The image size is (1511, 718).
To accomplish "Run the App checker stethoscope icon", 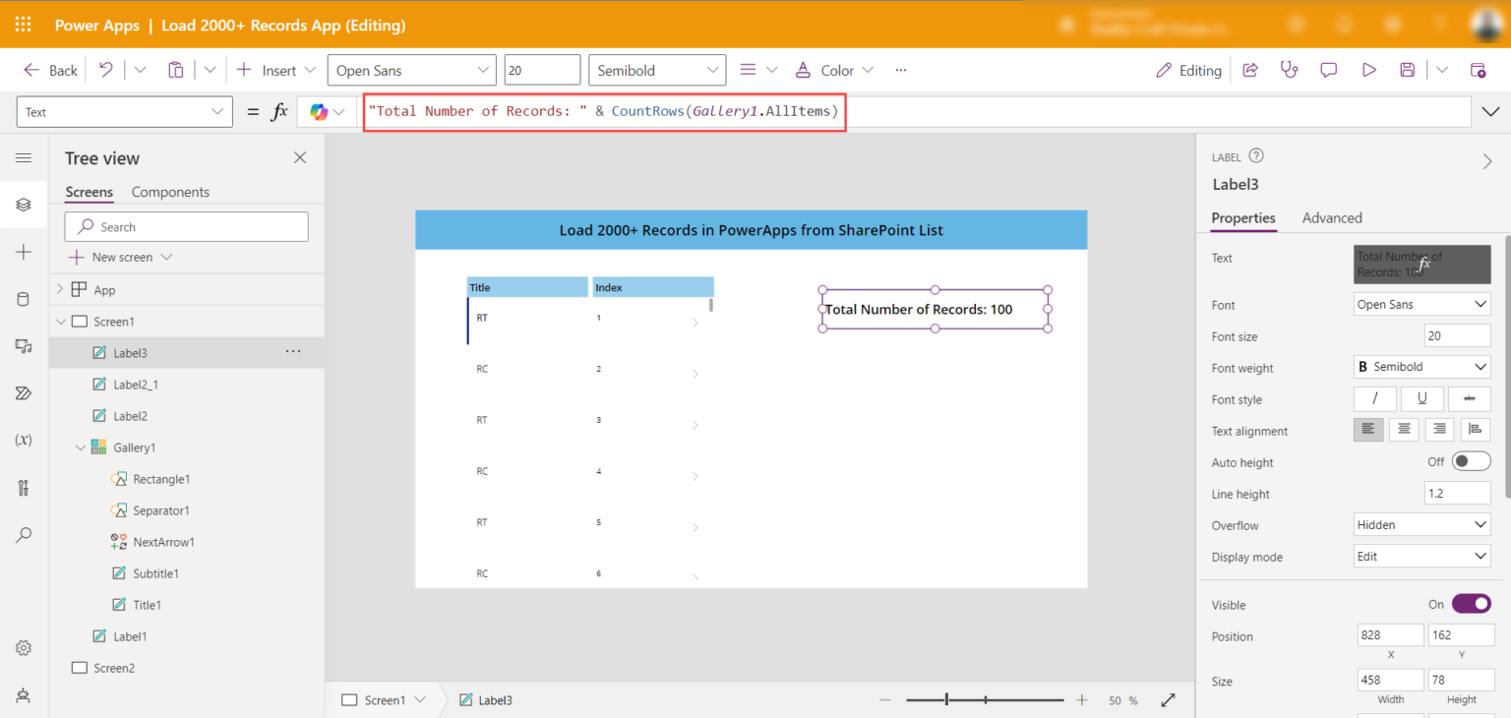I will click(1290, 70).
